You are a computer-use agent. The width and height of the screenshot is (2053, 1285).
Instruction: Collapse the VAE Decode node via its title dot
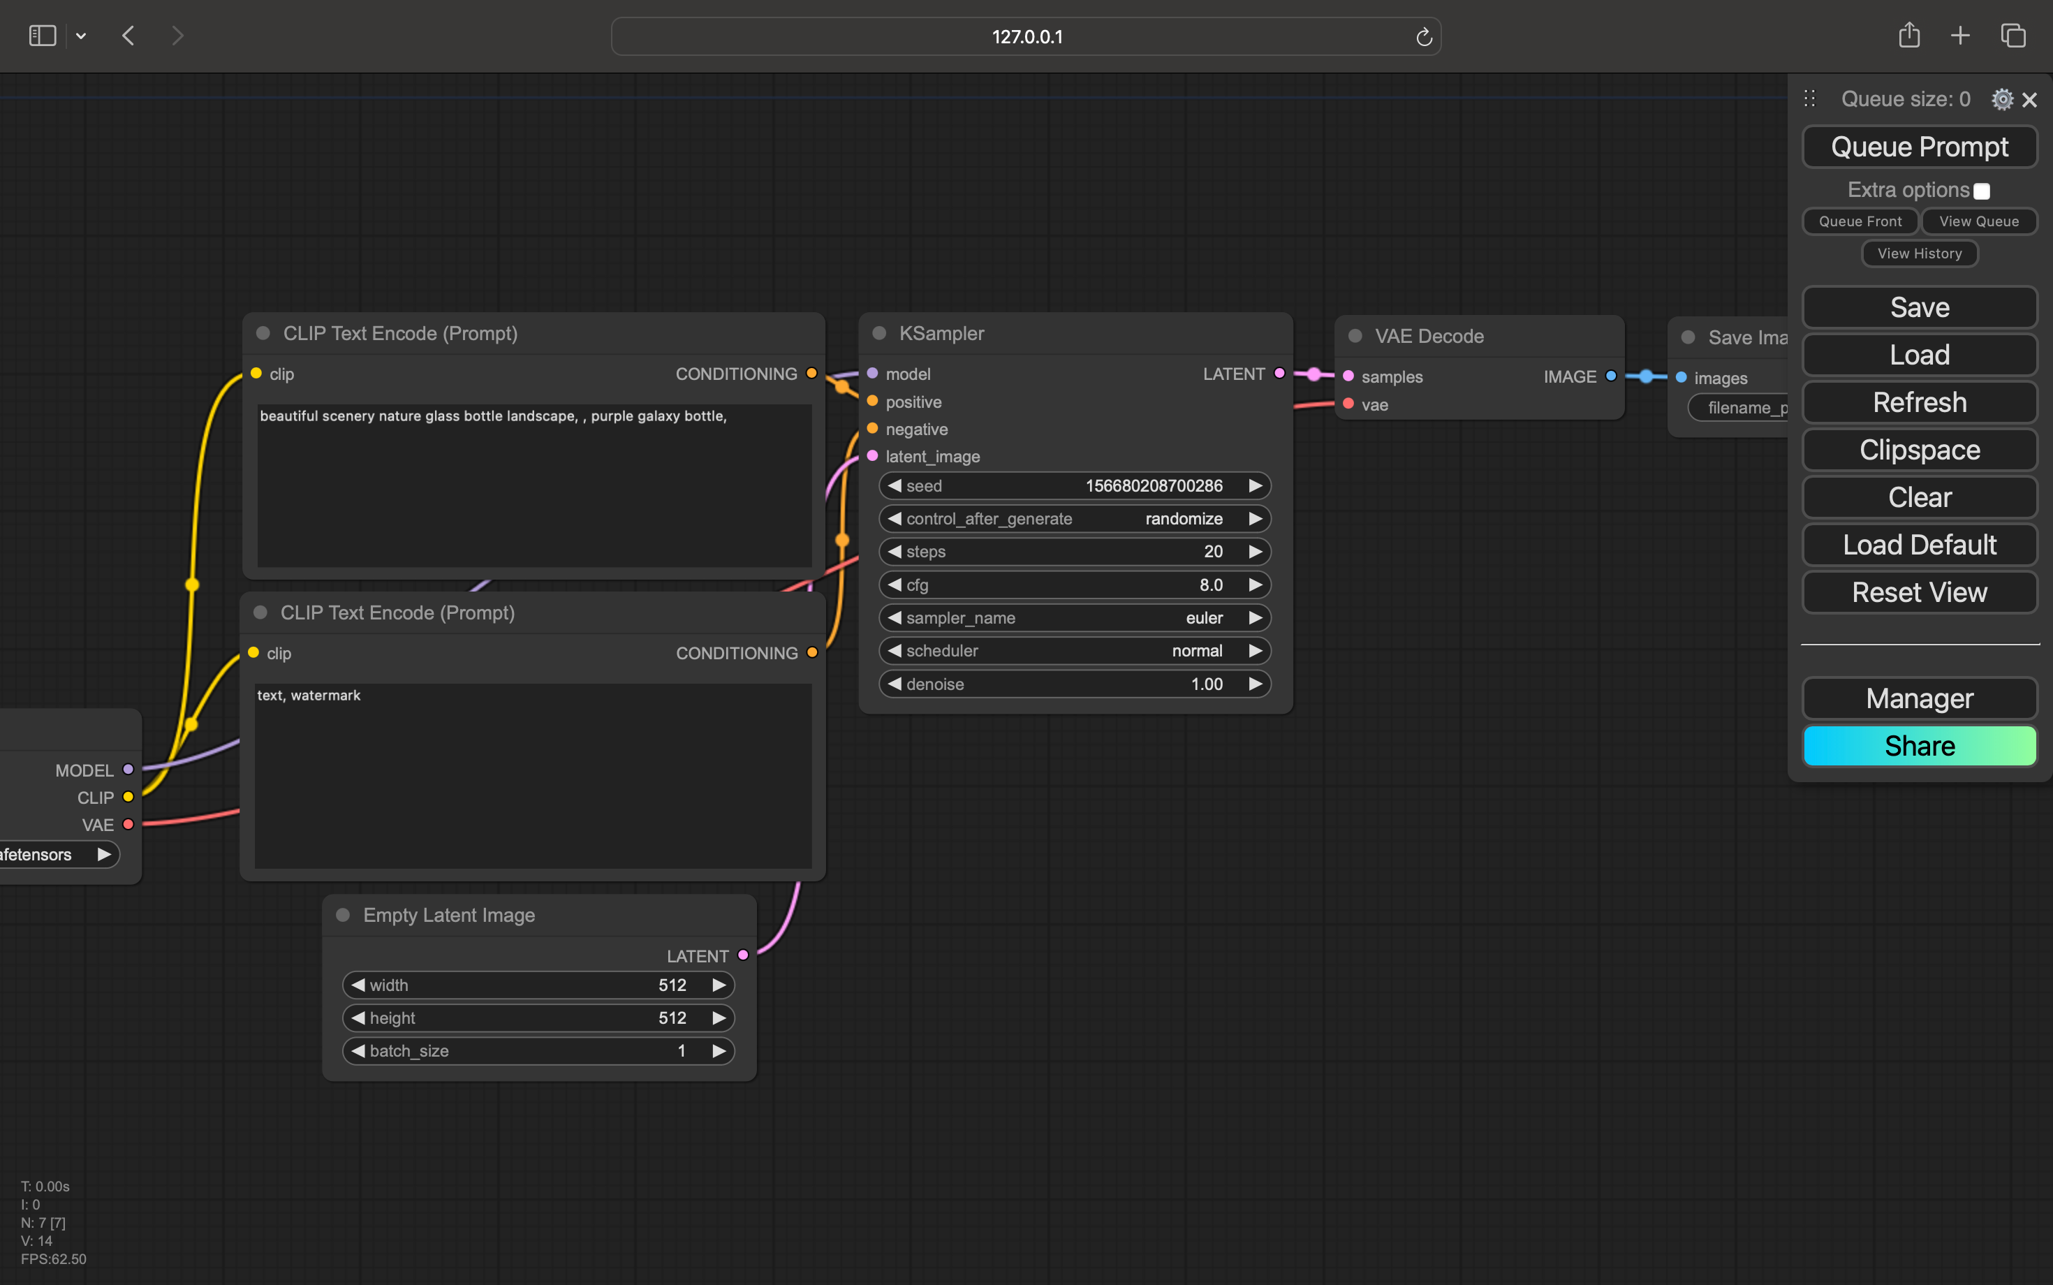[x=1355, y=336]
